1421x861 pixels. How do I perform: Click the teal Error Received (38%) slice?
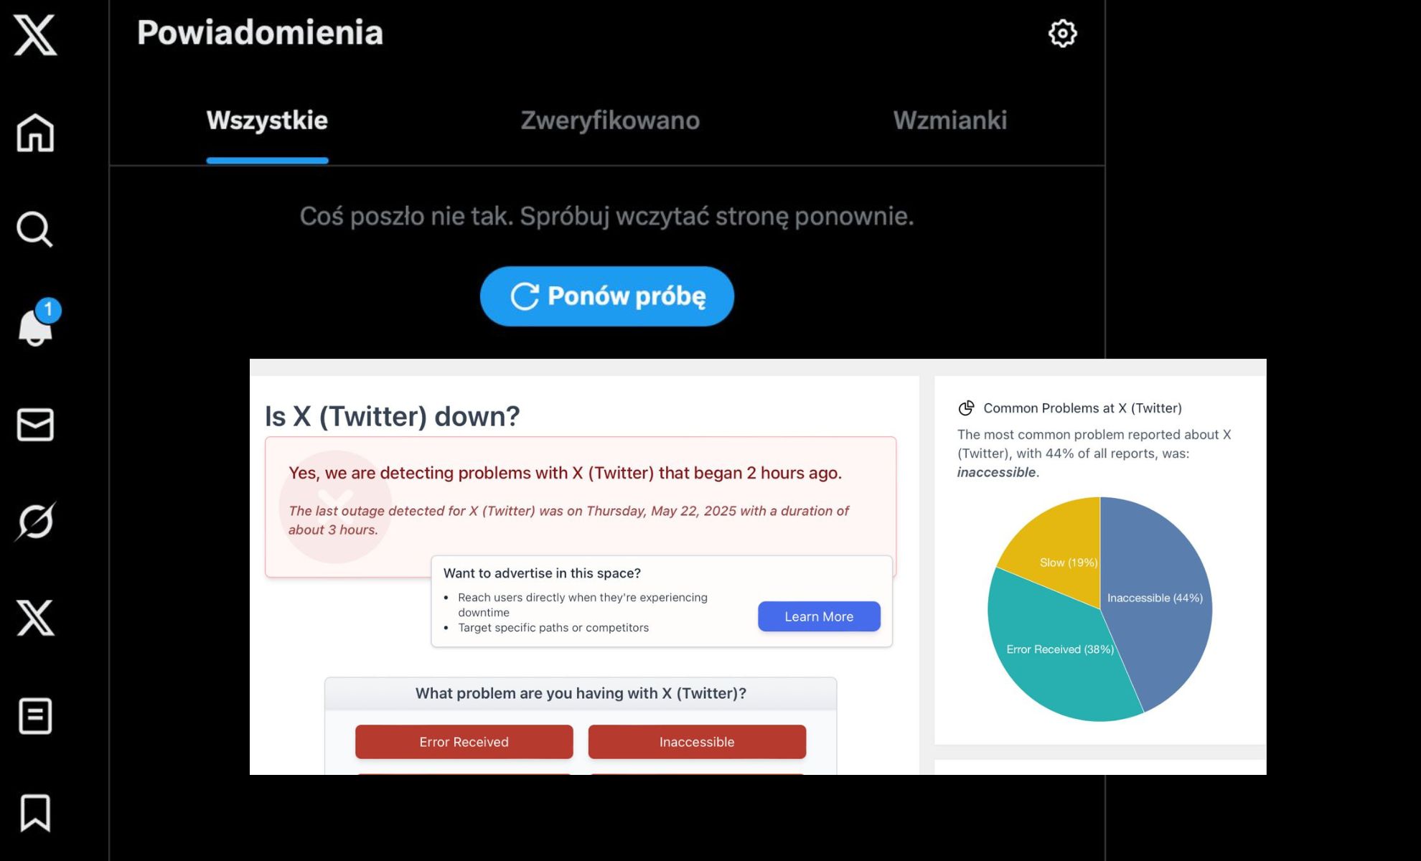1055,660
